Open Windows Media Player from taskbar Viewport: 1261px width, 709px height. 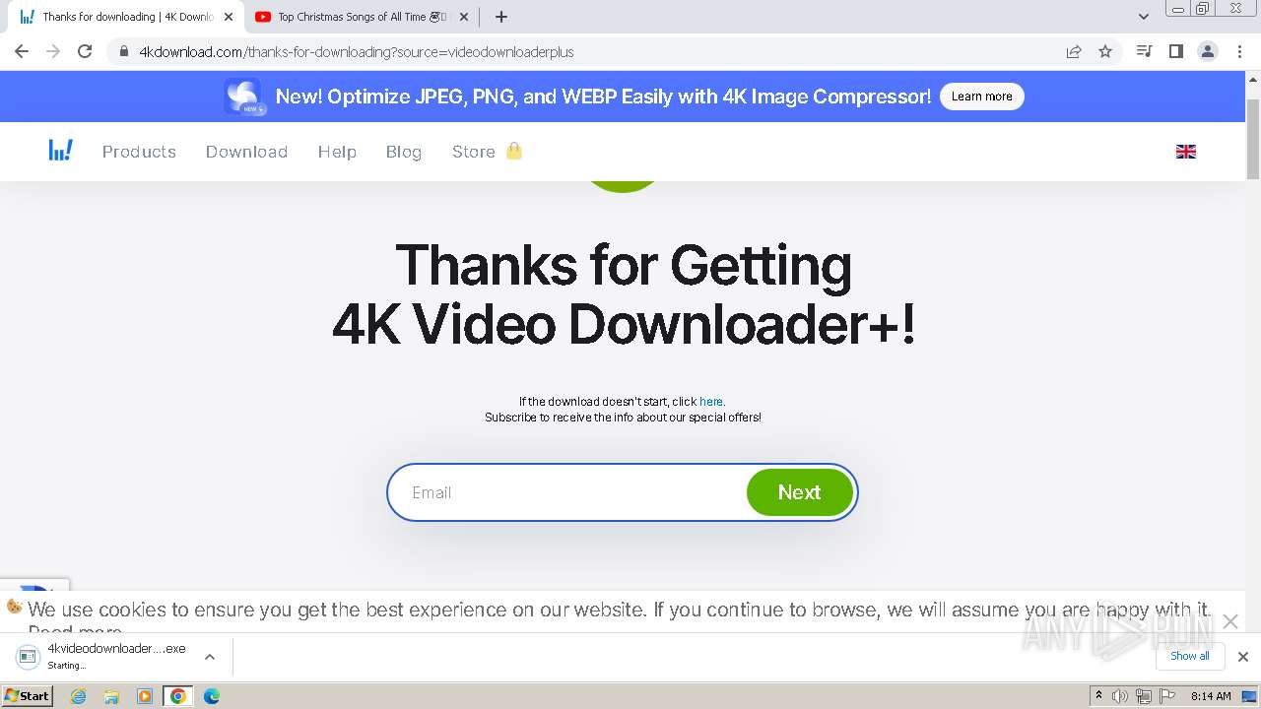tap(145, 696)
